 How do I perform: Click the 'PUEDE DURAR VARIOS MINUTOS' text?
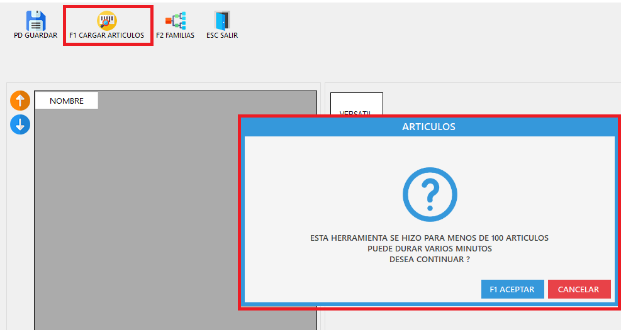[429, 248]
